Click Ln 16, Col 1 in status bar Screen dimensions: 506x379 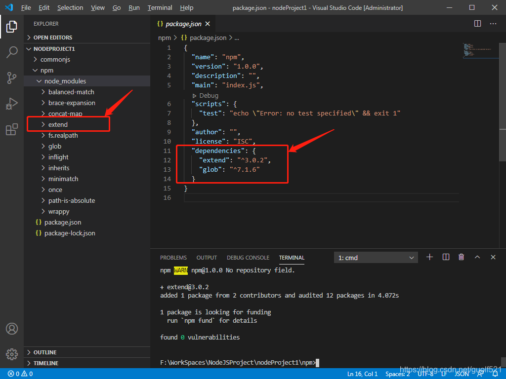[362, 374]
